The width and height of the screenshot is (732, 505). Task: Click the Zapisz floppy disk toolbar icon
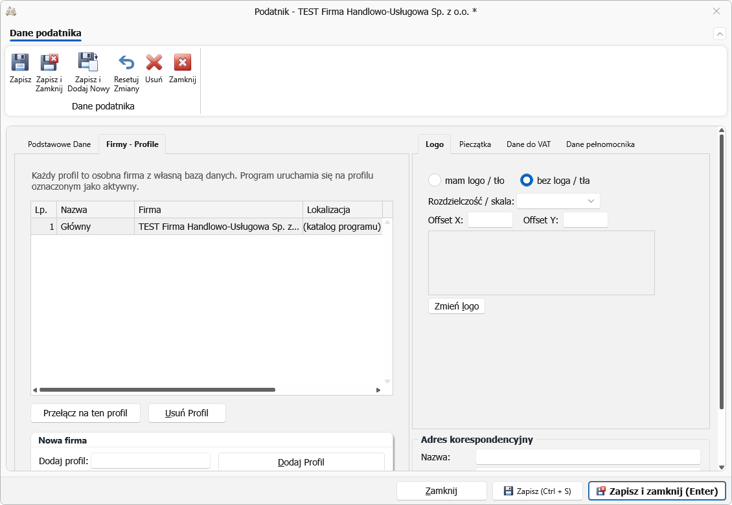(x=20, y=62)
